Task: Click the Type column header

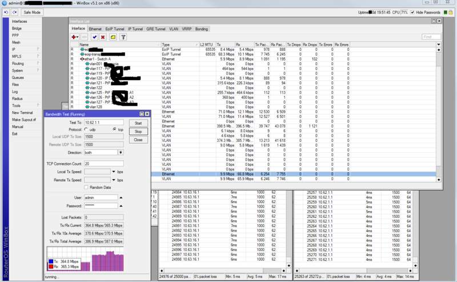Action: coord(180,45)
